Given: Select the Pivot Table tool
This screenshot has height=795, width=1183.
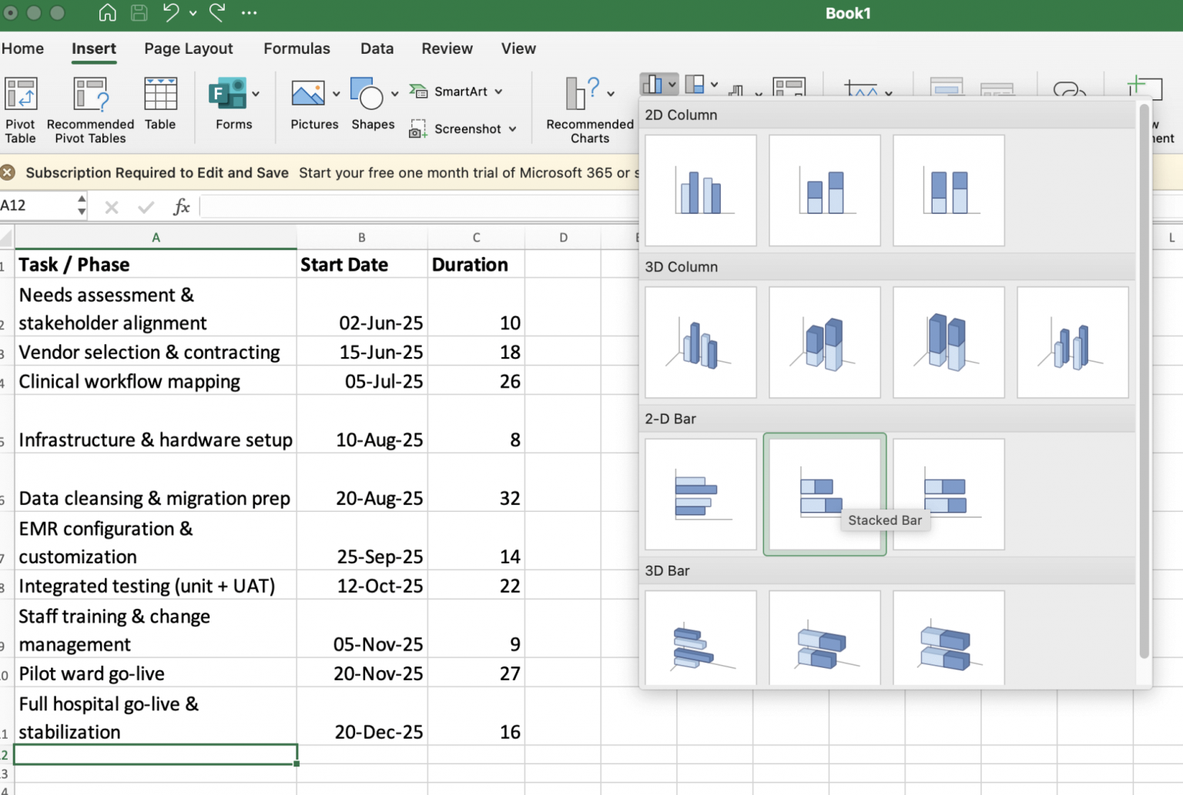Looking at the screenshot, I should click(x=21, y=108).
